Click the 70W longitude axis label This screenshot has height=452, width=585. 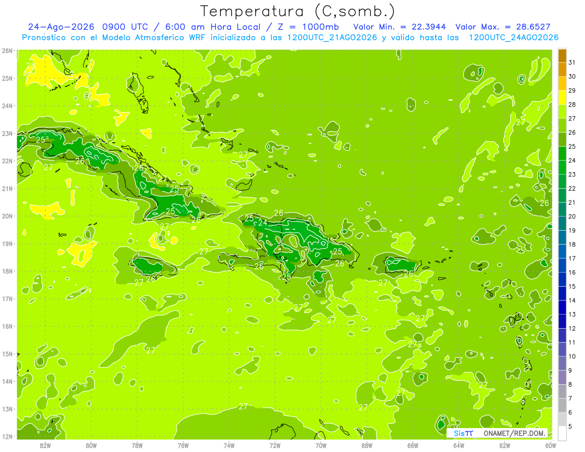[321, 445]
